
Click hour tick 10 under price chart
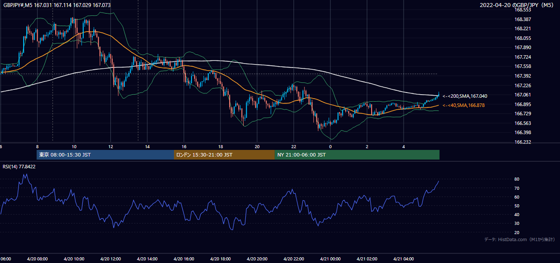click(74, 146)
